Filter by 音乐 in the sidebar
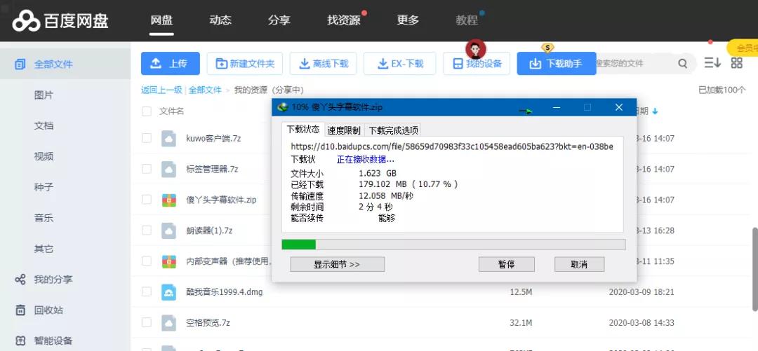 pos(44,218)
